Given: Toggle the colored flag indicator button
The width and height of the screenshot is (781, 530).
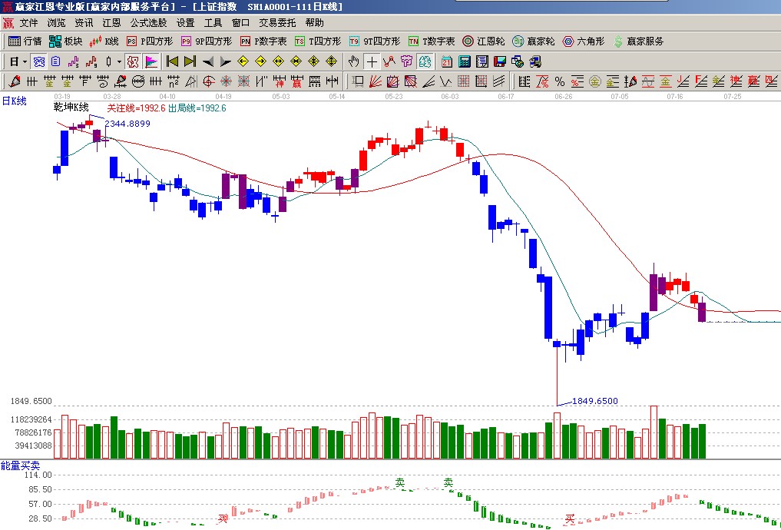Looking at the screenshot, I should 151,61.
